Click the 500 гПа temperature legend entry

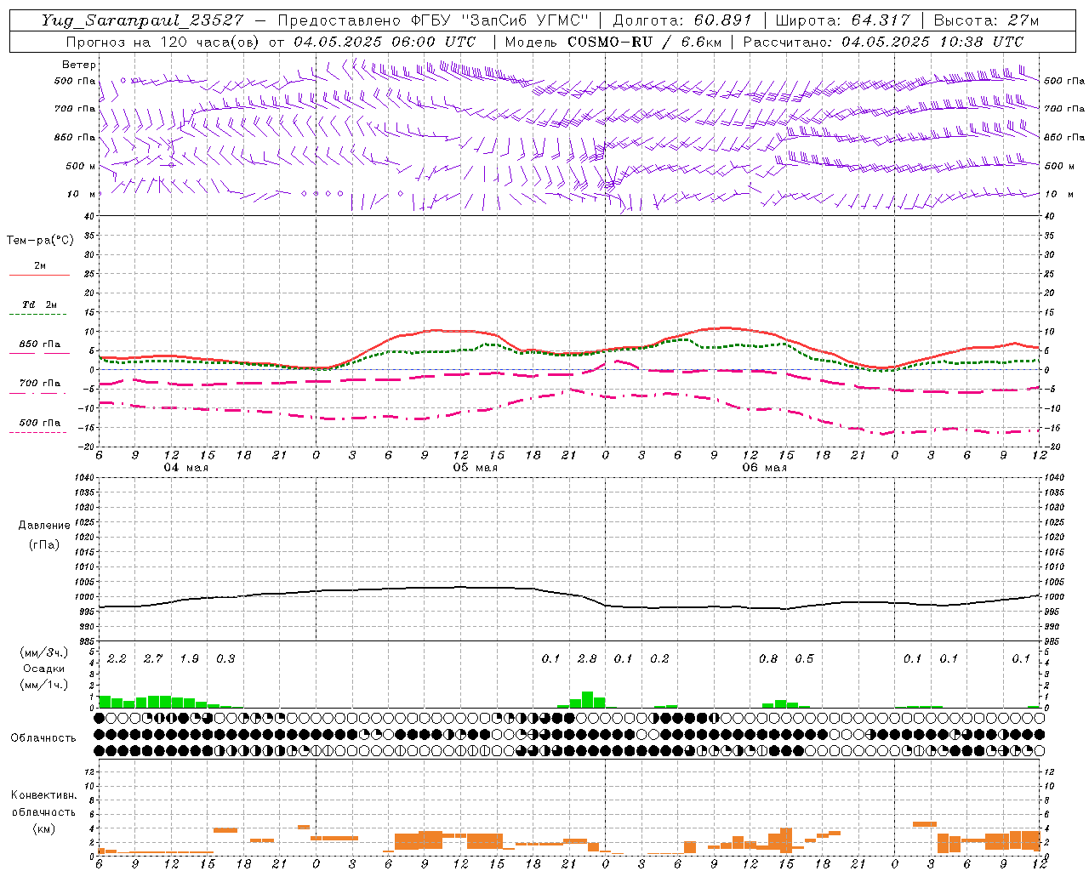click(40, 423)
